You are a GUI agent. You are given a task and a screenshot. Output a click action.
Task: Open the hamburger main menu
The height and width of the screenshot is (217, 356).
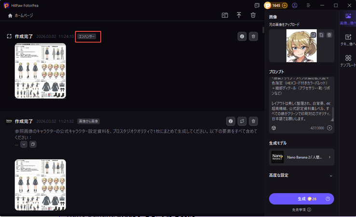pyautogui.click(x=308, y=5)
